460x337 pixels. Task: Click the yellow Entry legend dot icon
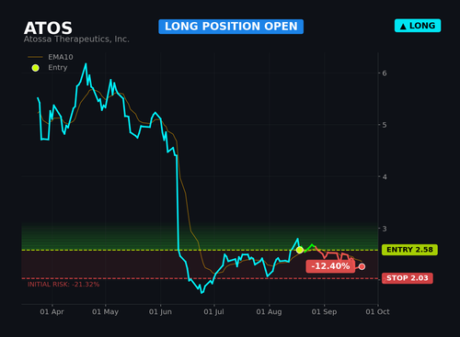click(x=36, y=68)
